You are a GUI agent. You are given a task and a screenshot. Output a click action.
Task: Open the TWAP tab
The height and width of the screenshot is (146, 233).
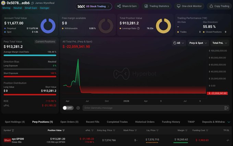[191, 122]
